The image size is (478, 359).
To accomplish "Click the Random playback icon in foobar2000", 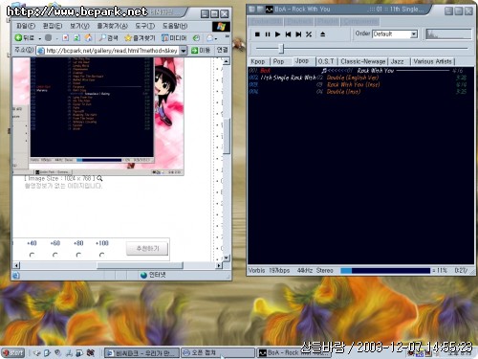I will coord(309,34).
